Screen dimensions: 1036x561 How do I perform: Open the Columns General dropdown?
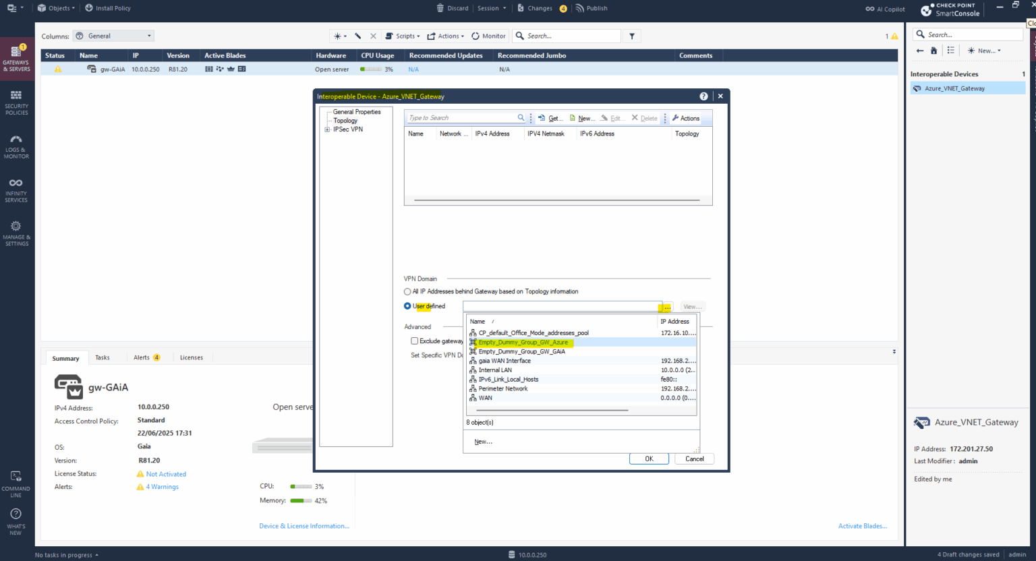pyautogui.click(x=113, y=35)
